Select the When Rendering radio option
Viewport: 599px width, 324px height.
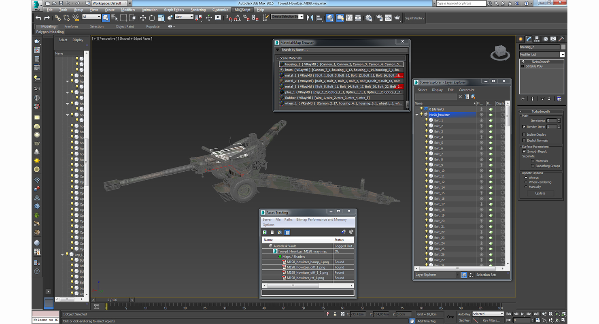tap(526, 182)
